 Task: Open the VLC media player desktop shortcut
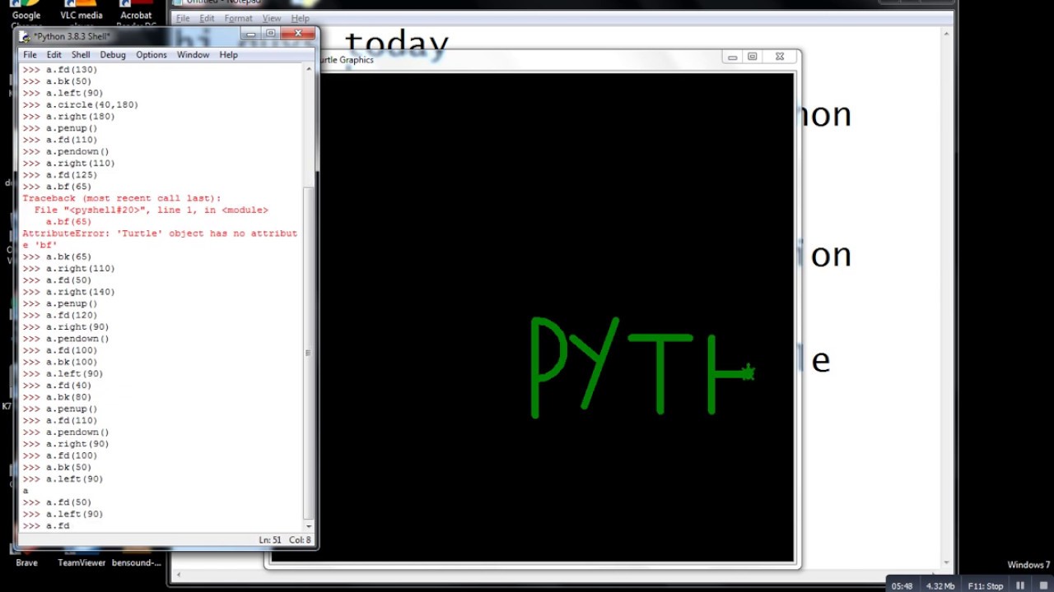[82, 15]
